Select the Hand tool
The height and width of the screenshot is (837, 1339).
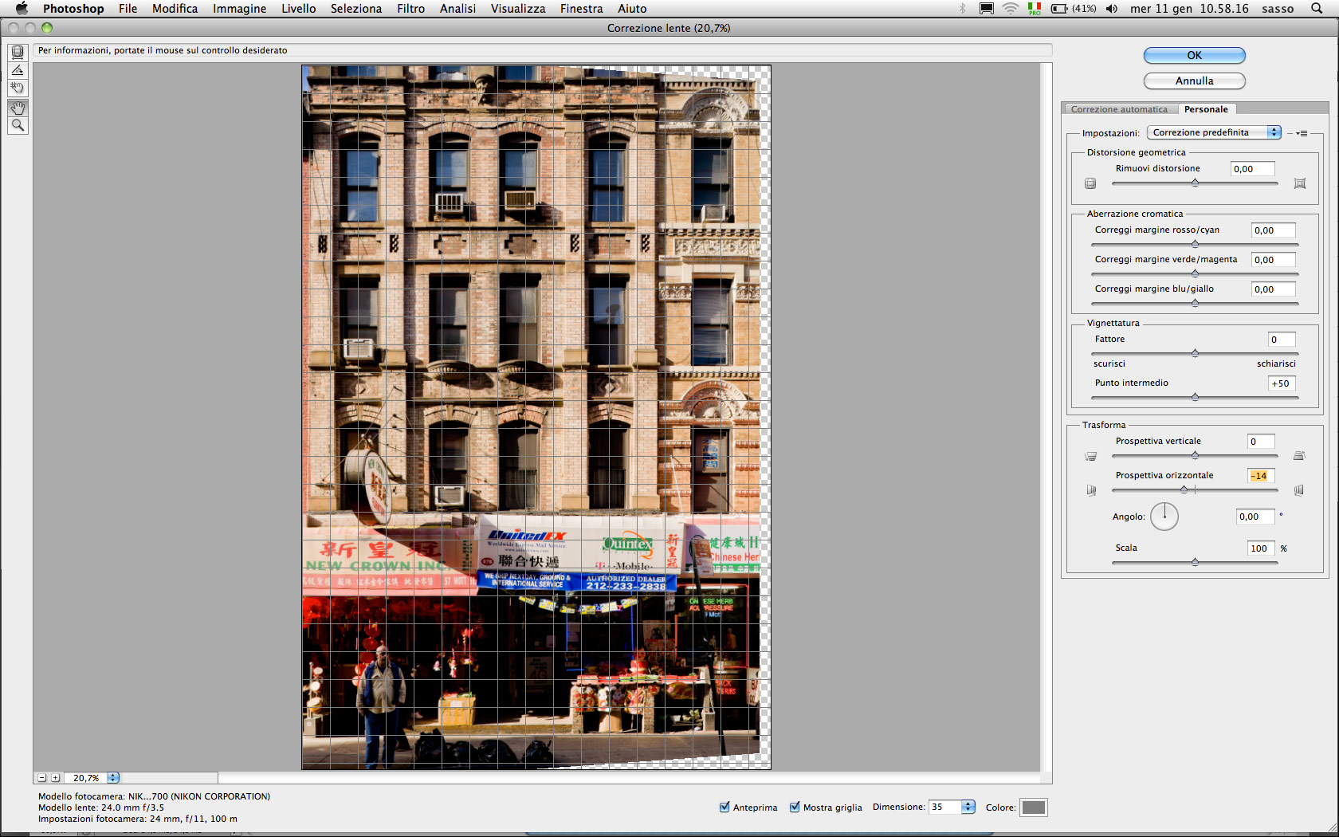(x=18, y=108)
